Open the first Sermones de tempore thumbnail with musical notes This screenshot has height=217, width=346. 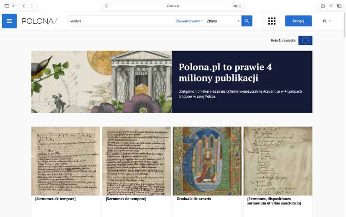click(x=66, y=161)
